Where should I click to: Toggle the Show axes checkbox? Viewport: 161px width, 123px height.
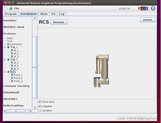click(x=40, y=102)
